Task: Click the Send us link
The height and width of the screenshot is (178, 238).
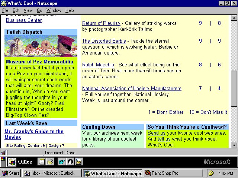Action: (157, 133)
